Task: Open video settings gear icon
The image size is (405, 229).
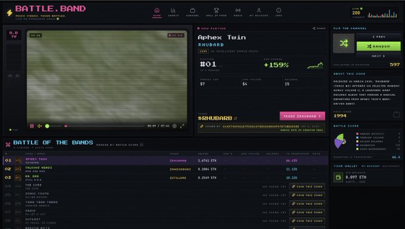Action: (175, 126)
